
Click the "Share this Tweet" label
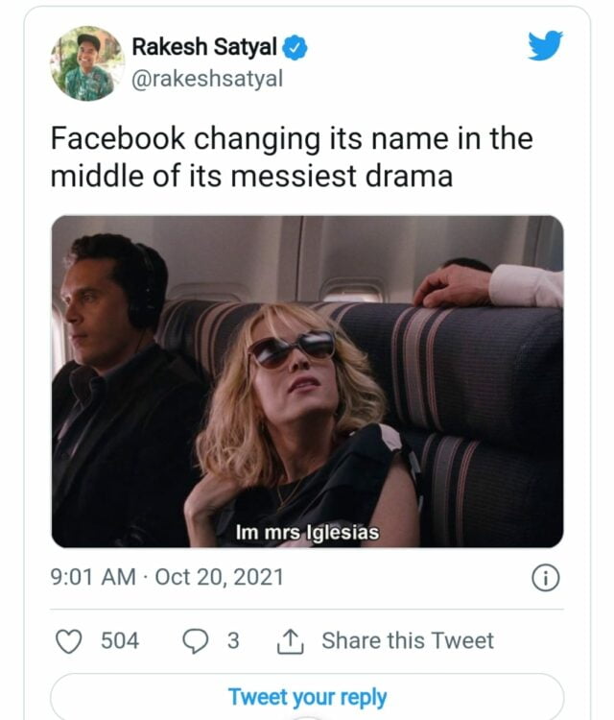pyautogui.click(x=408, y=640)
